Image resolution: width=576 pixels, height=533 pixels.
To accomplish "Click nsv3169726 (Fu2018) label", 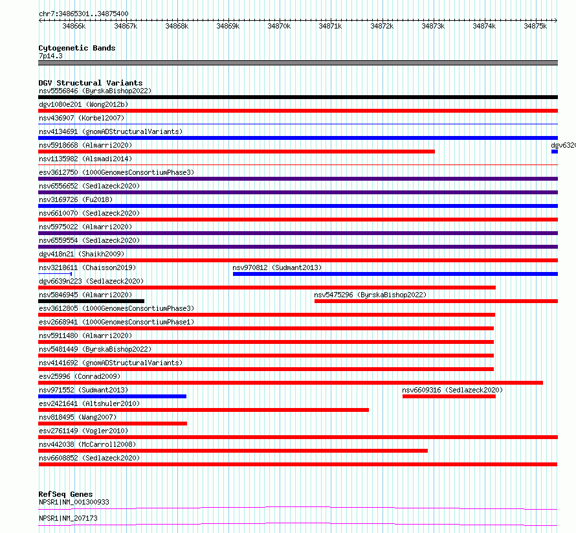I will pyautogui.click(x=76, y=199).
